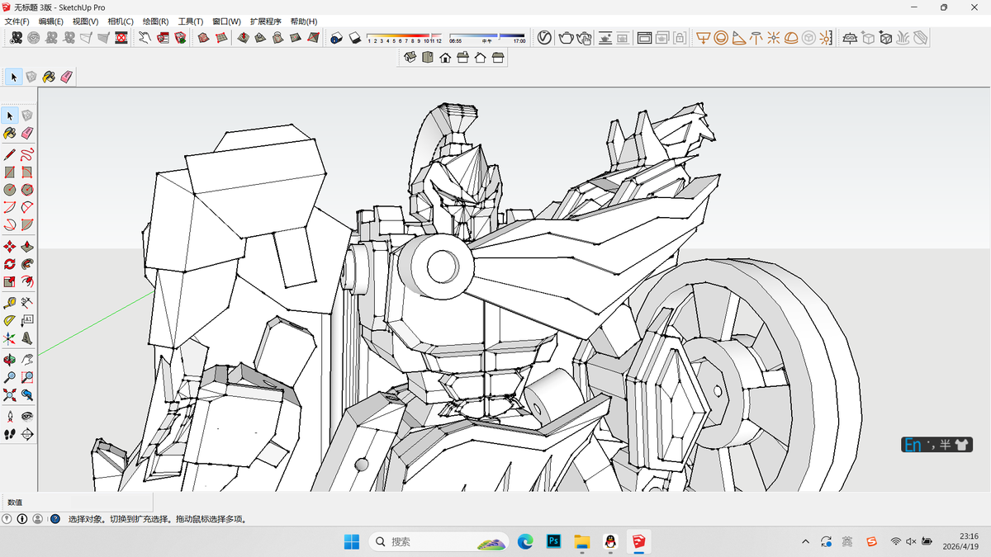This screenshot has width=991, height=557.
Task: Pick the 3D Text tool
Action: point(27,338)
